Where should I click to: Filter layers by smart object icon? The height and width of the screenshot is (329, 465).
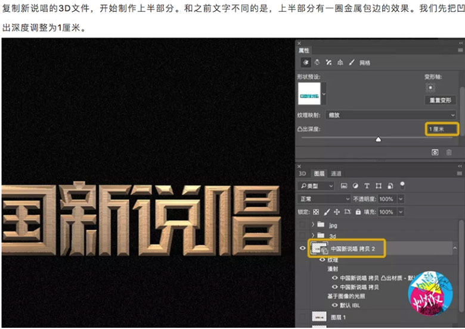point(390,186)
